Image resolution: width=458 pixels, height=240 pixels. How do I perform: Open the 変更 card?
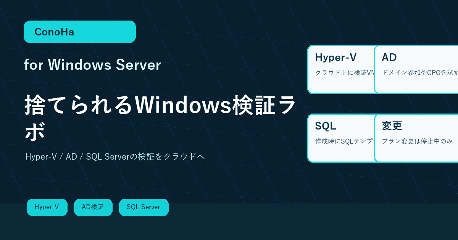coord(416,138)
